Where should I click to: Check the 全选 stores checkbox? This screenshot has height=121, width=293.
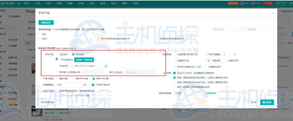[x=39, y=34]
